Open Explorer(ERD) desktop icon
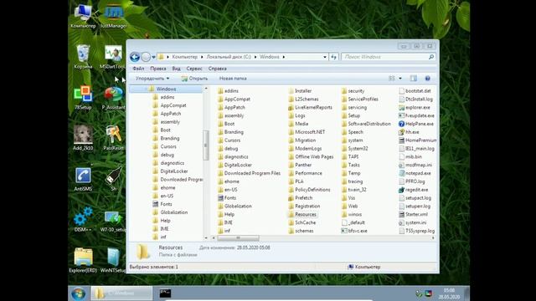 [83, 260]
